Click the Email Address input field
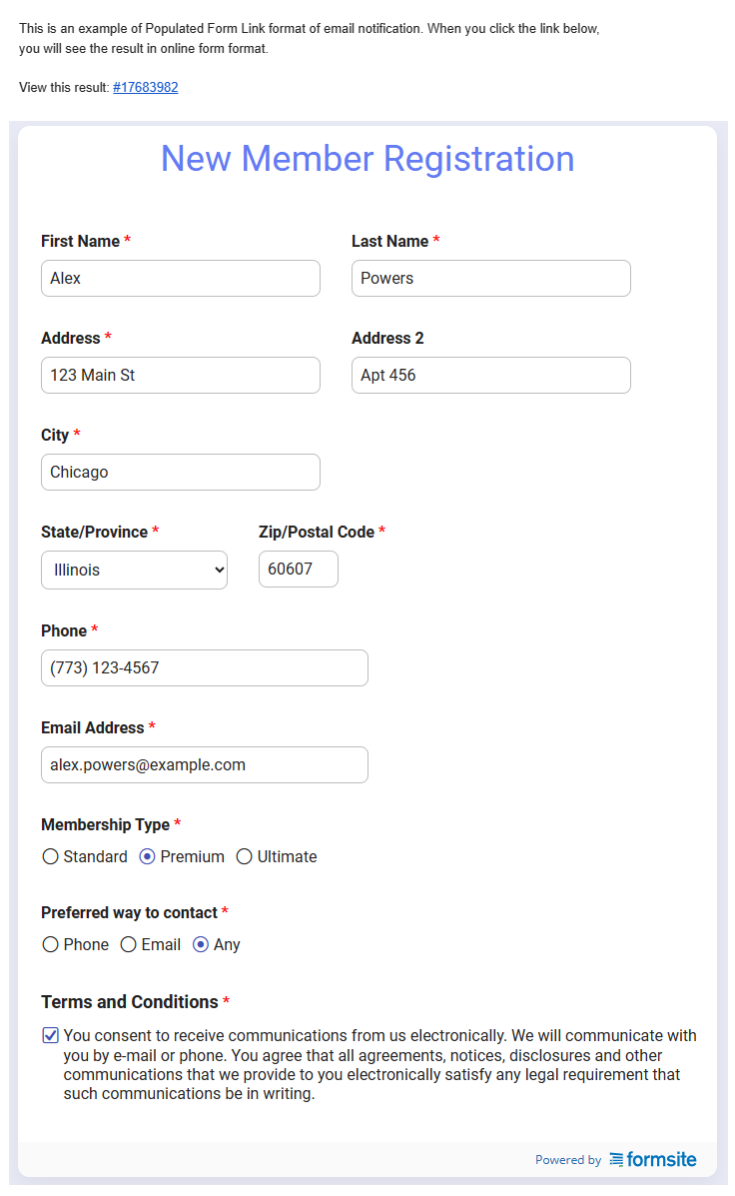Viewport: 735px width, 1196px height. (205, 765)
